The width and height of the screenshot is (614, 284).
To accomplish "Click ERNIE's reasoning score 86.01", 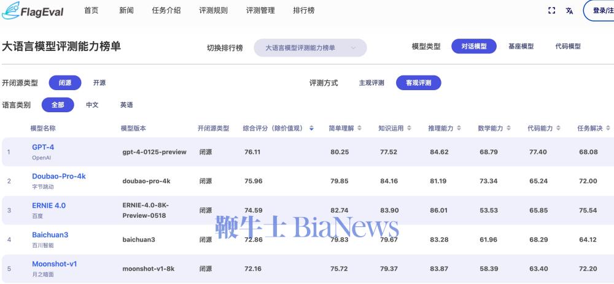I will tap(439, 210).
